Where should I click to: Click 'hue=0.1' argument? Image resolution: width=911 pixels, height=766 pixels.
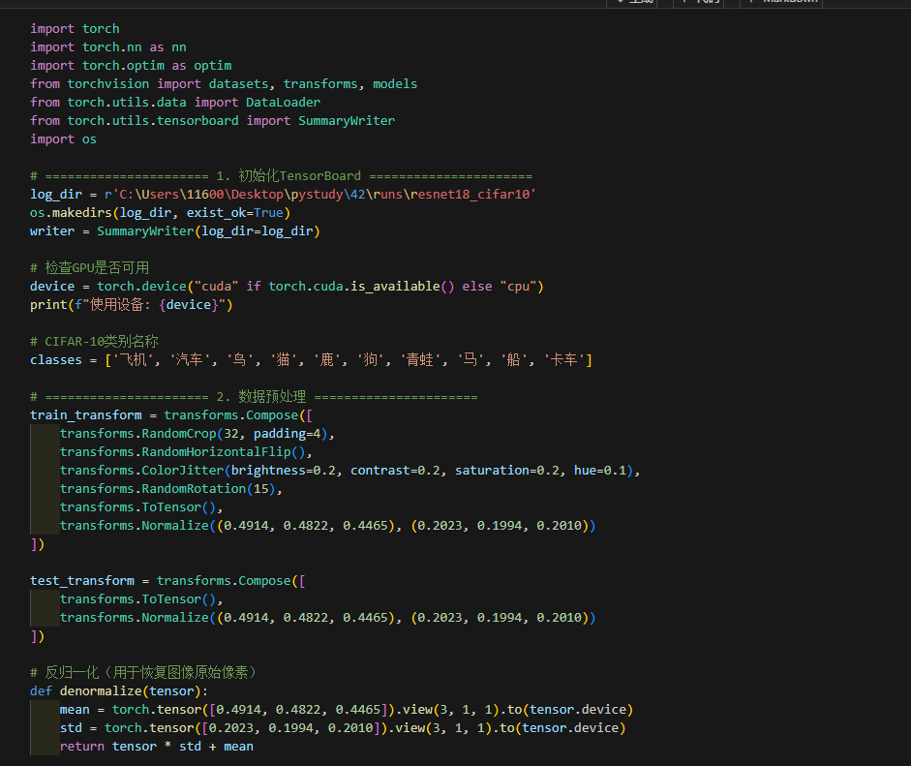point(600,471)
